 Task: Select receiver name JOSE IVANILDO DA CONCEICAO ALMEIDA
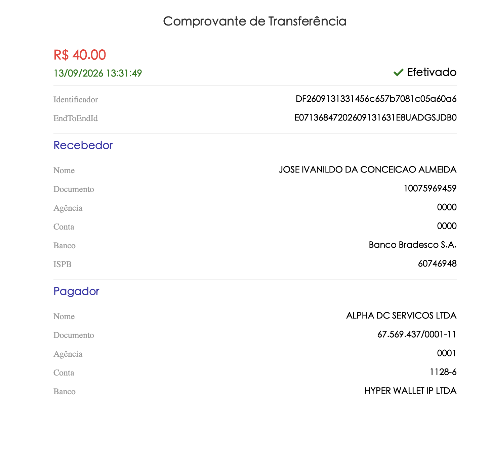368,169
